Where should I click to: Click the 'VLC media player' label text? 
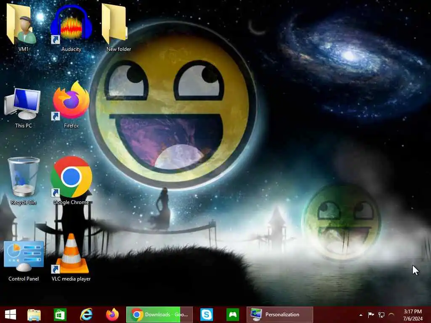pos(71,278)
